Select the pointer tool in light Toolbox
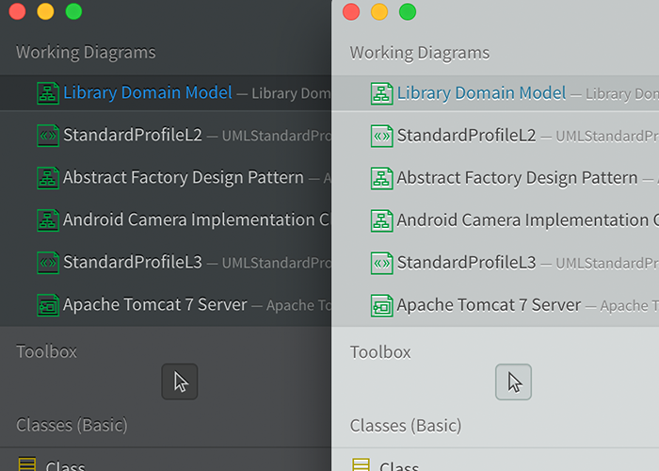659x471 pixels. tap(513, 382)
